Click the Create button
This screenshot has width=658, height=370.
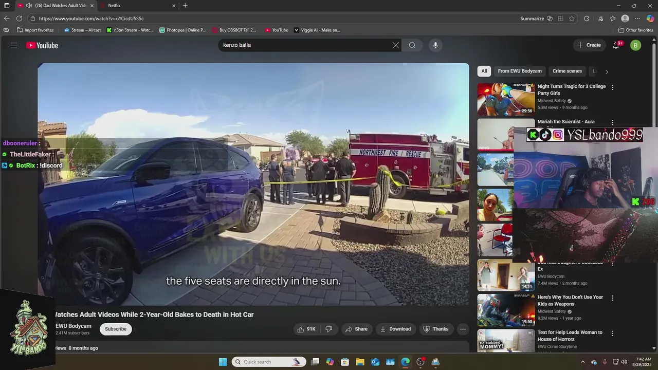tap(589, 45)
